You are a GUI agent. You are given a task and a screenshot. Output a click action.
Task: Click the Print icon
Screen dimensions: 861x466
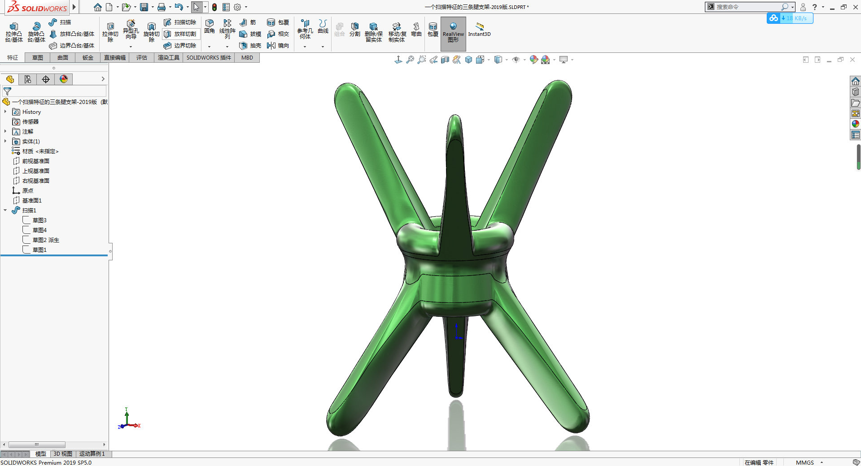click(162, 7)
